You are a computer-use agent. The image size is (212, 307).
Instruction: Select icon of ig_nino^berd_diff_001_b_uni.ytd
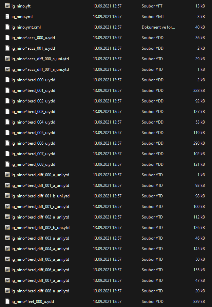tap(7, 196)
